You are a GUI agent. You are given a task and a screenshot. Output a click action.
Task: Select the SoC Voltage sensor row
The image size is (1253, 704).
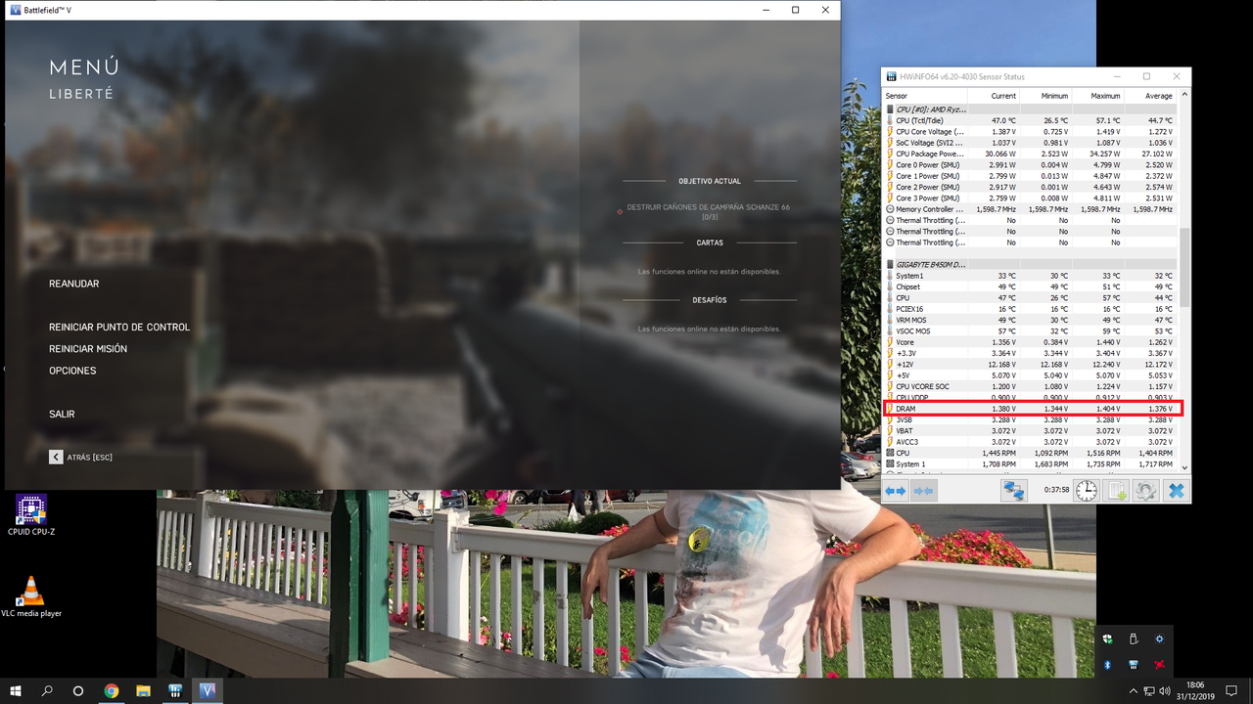[x=1030, y=143]
